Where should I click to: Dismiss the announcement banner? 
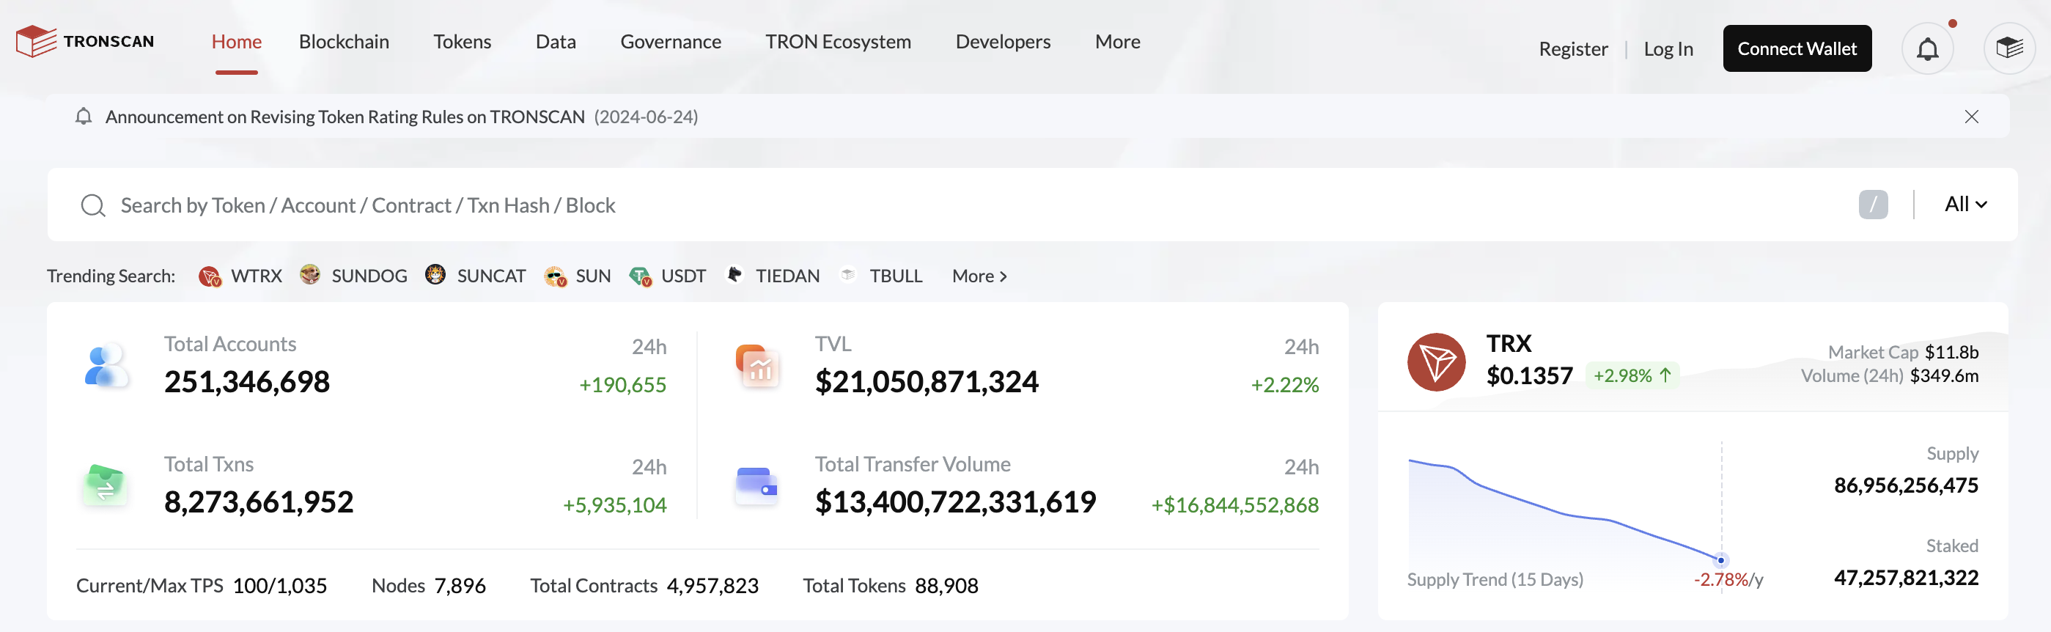(x=1970, y=117)
